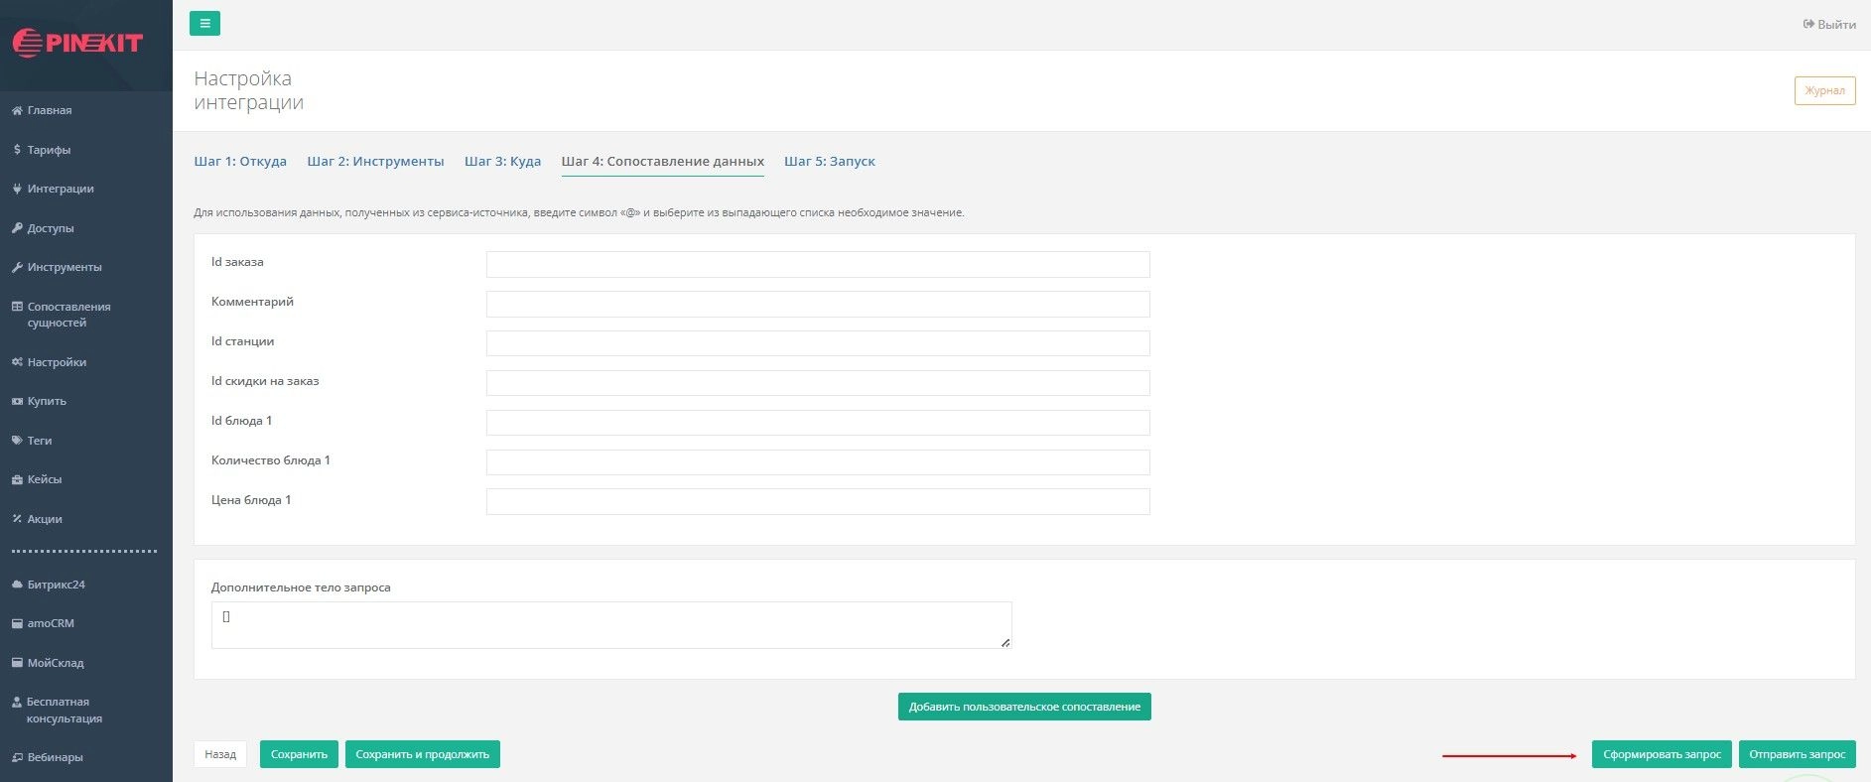Open Тарифы dollar icon in sidebar
The height and width of the screenshot is (782, 1871).
[x=17, y=150]
